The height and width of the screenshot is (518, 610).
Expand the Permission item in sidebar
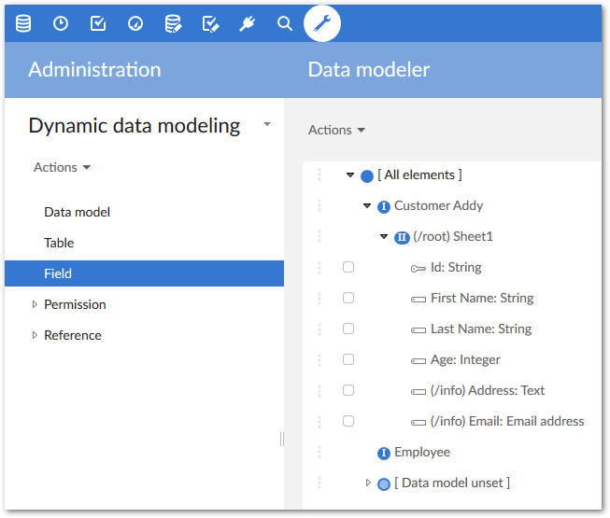(x=35, y=304)
